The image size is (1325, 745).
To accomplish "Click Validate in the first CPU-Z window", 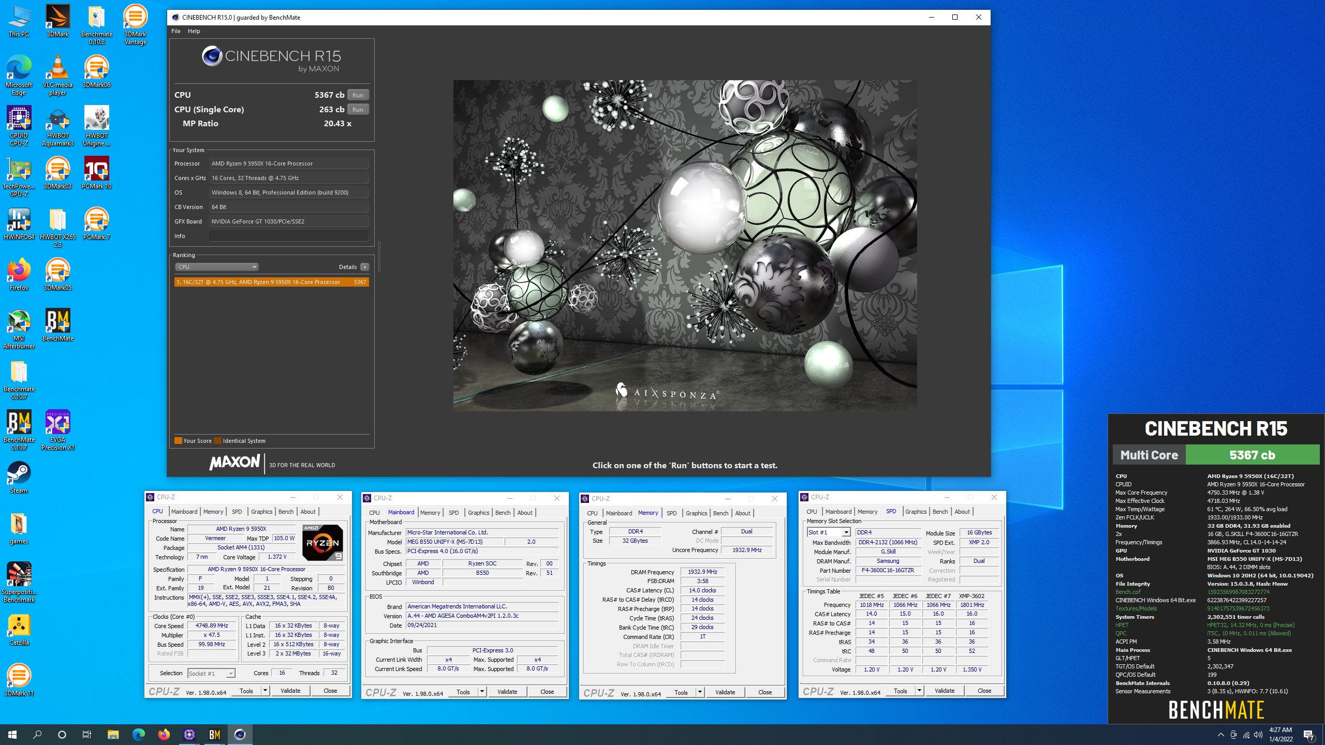I will (290, 691).
